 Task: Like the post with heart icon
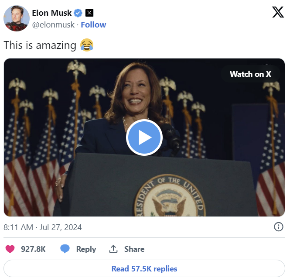pos(10,249)
